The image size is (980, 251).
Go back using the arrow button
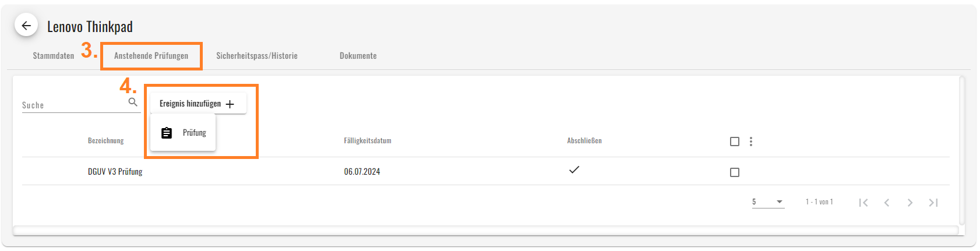tap(26, 26)
